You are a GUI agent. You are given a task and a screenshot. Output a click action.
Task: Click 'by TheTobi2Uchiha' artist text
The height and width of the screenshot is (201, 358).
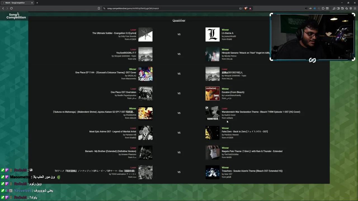click(x=230, y=154)
